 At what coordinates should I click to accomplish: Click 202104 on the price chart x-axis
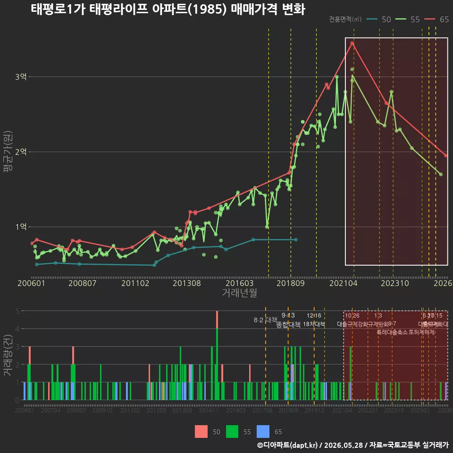point(344,283)
